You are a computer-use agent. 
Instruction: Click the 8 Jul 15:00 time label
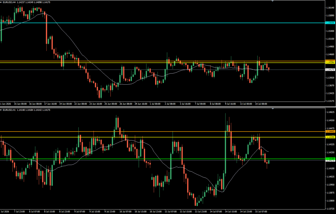[50, 211]
